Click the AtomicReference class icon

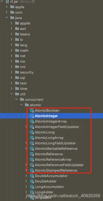(32, 154)
